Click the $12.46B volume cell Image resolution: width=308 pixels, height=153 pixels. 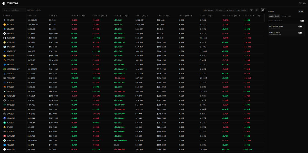click(x=161, y=20)
